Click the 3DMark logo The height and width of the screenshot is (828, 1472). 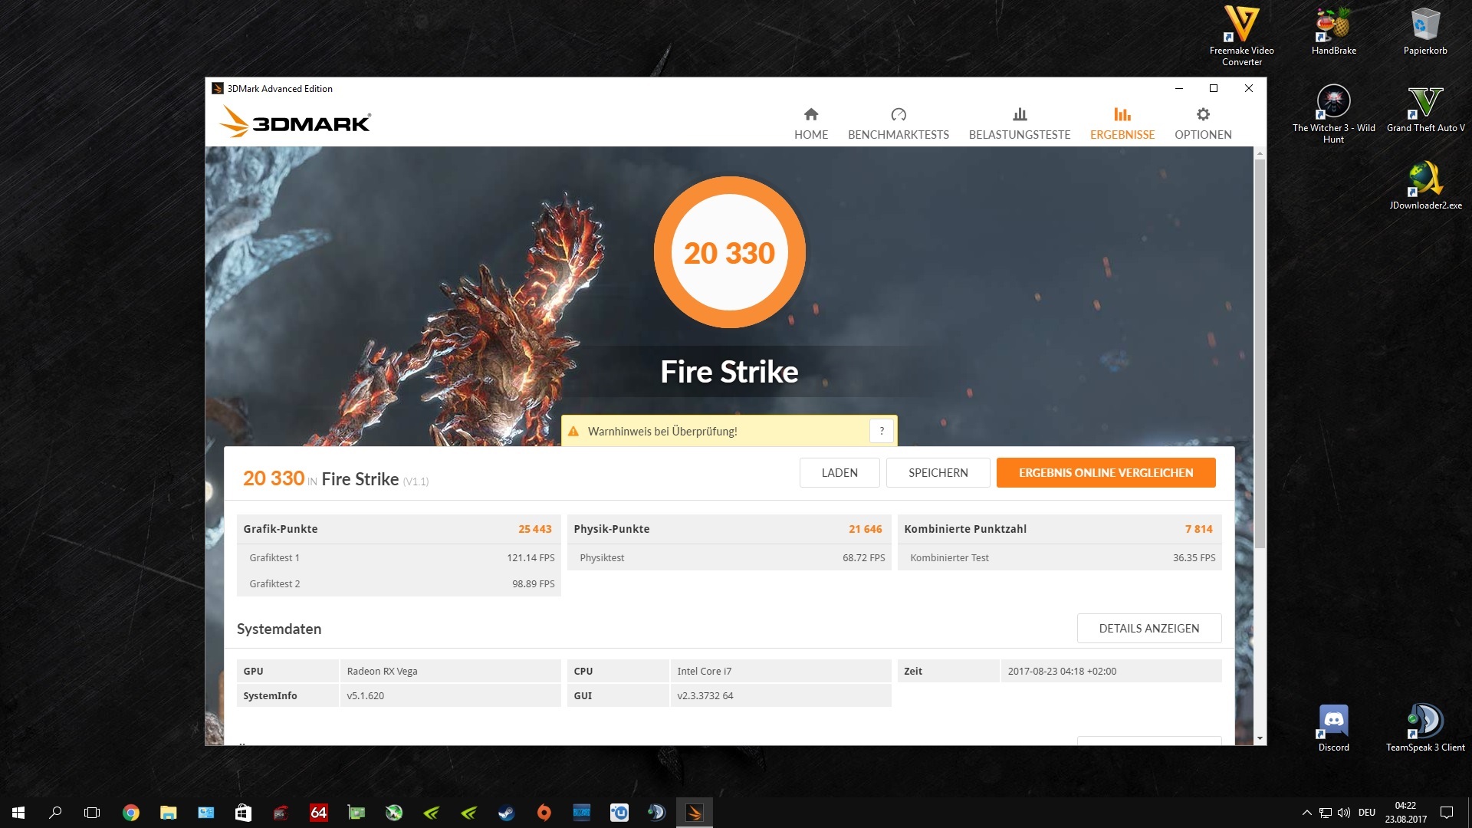(295, 123)
